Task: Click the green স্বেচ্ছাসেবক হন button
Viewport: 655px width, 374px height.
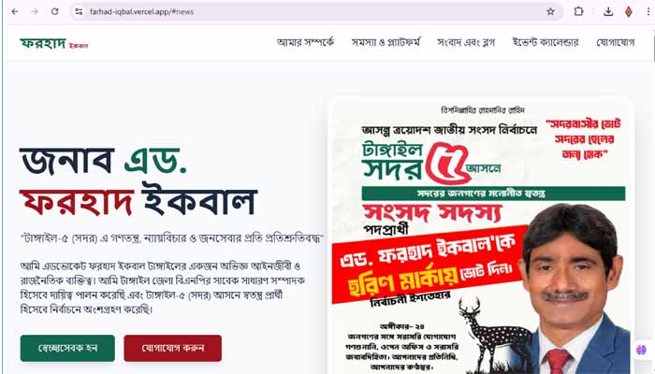Action: click(67, 348)
